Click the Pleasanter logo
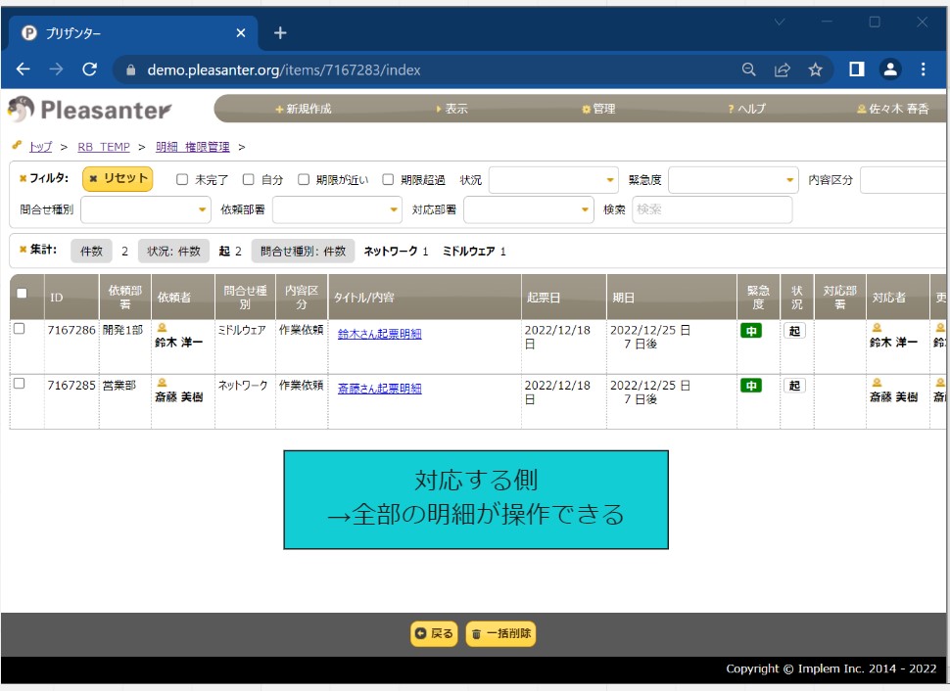950x691 pixels. 90,110
